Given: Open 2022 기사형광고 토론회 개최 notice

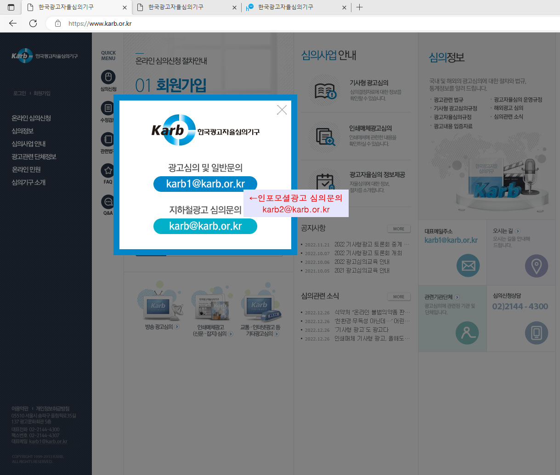Looking at the screenshot, I should pos(368,253).
